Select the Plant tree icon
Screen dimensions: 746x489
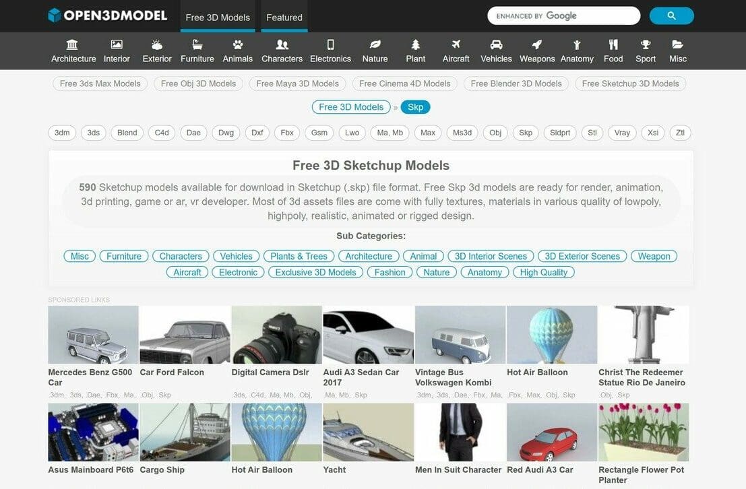point(415,44)
